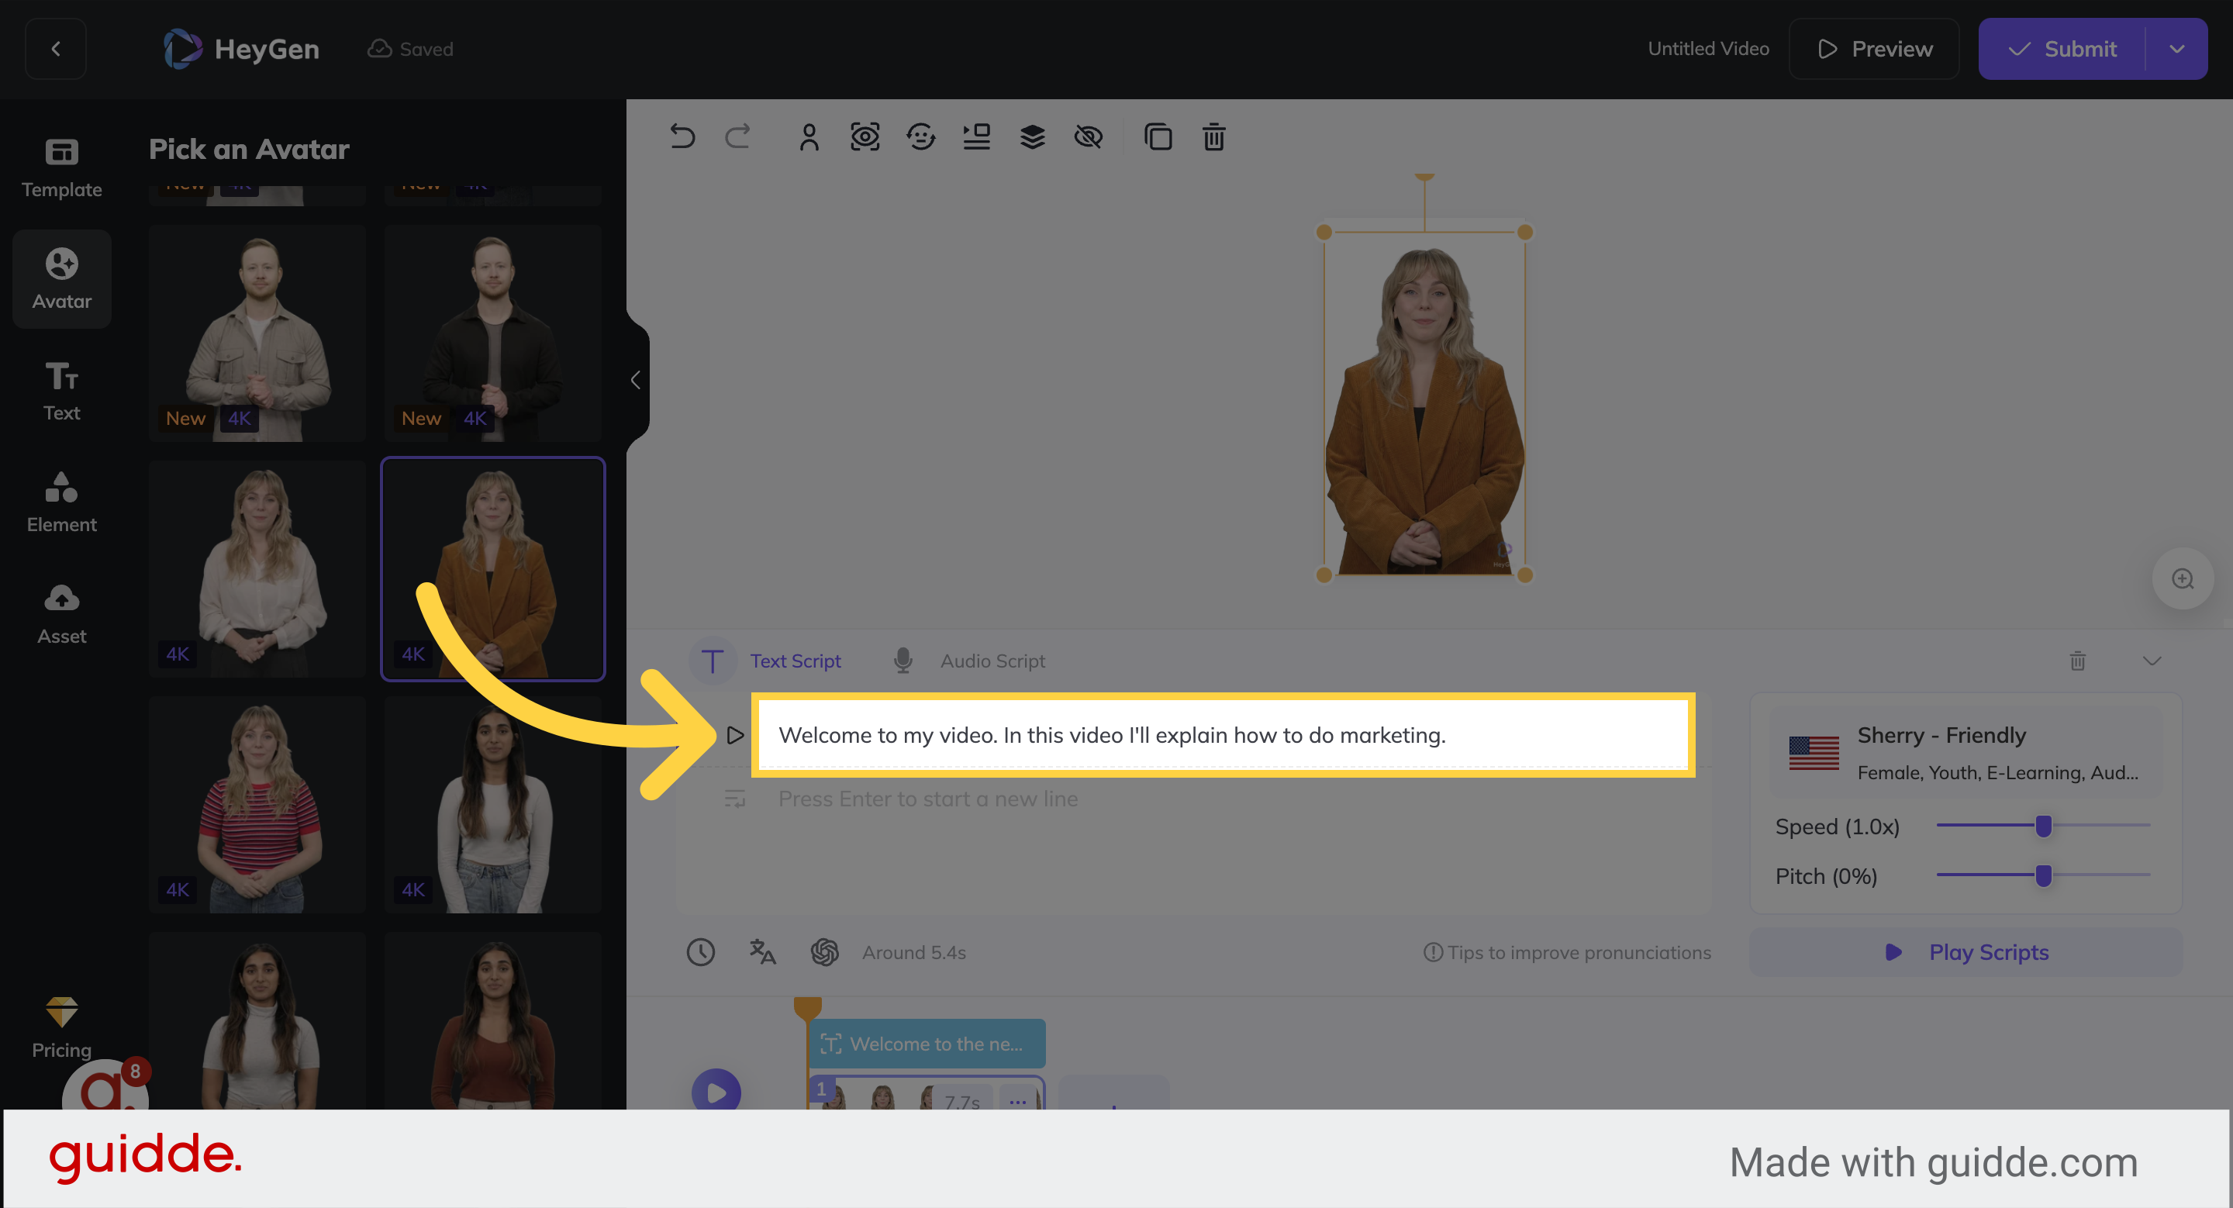Toggle avatar visibility with the hidden-eye icon

[1088, 137]
